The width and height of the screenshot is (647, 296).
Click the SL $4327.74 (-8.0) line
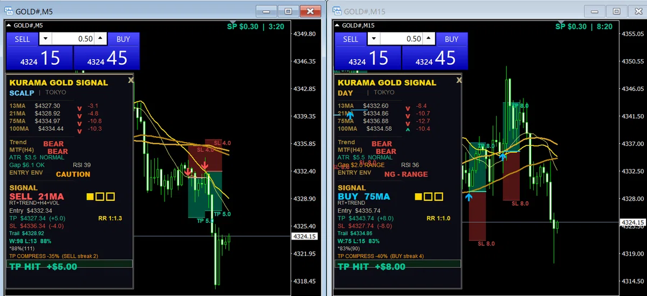click(x=366, y=225)
